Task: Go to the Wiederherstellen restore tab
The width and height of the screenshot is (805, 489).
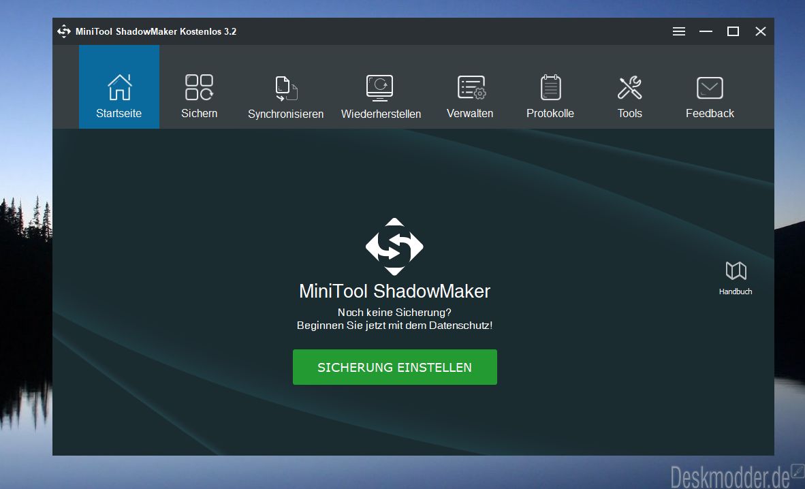Action: tap(381, 97)
